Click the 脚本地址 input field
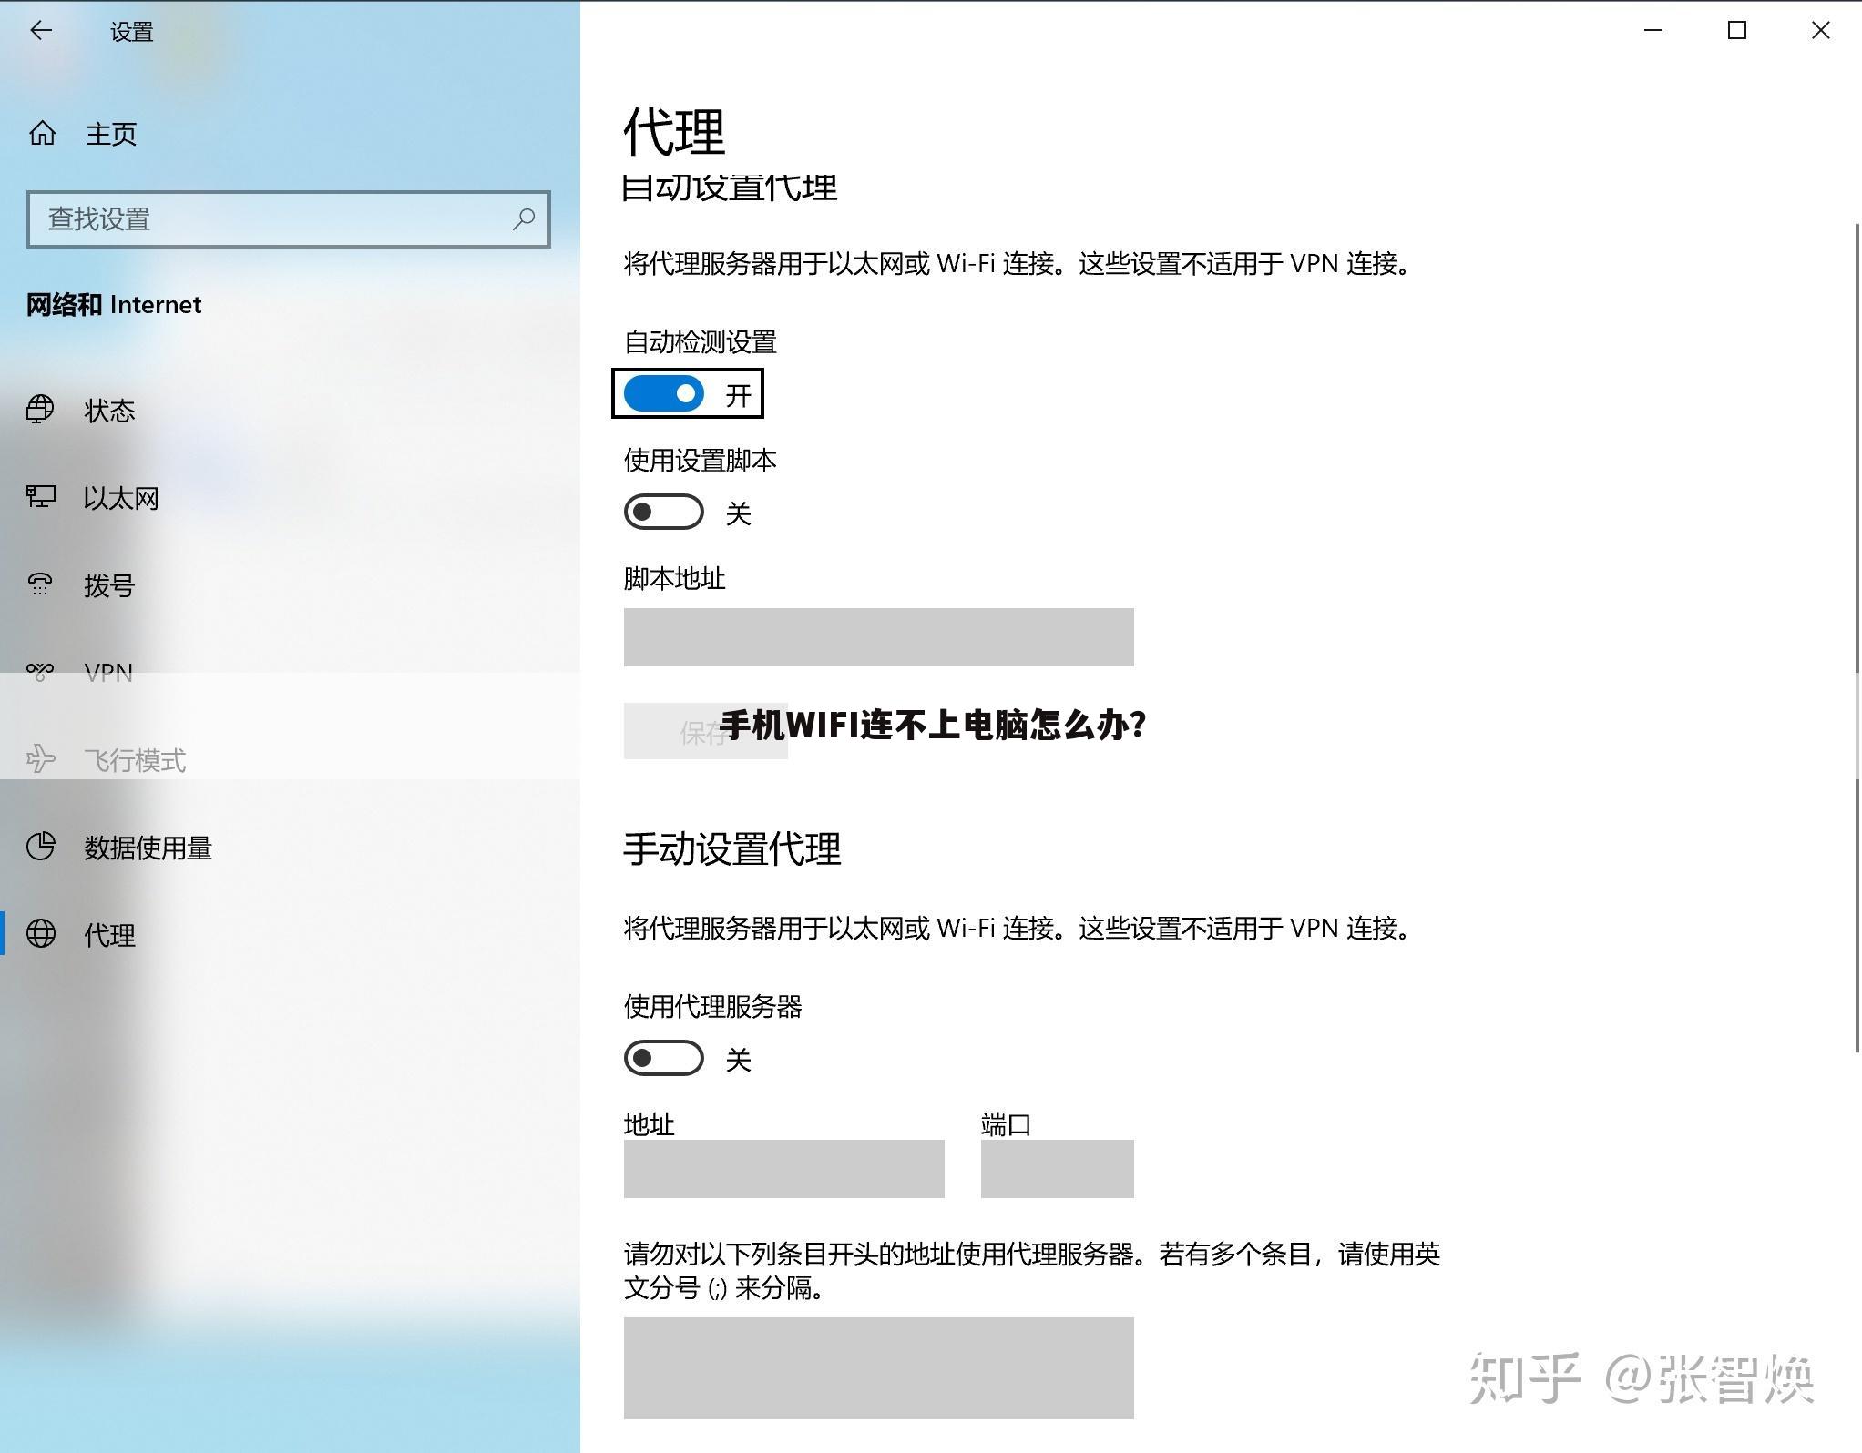This screenshot has height=1453, width=1862. (x=877, y=636)
